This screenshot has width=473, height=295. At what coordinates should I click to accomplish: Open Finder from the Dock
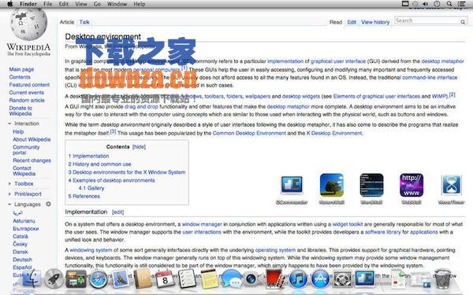(32, 278)
